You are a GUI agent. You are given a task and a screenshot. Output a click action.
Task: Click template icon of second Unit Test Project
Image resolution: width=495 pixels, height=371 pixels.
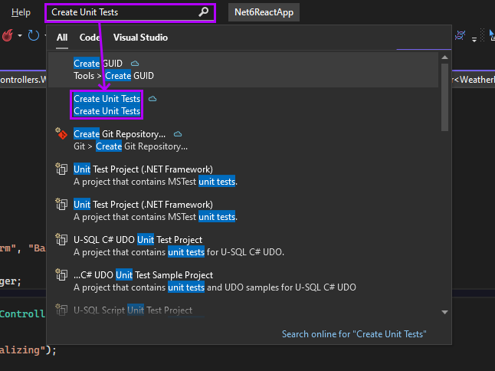tap(61, 205)
